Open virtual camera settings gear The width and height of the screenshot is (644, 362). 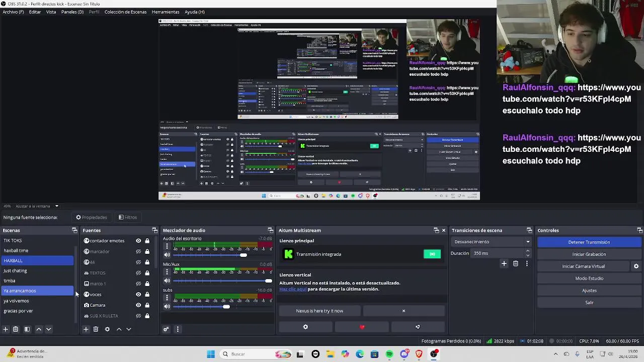636,266
